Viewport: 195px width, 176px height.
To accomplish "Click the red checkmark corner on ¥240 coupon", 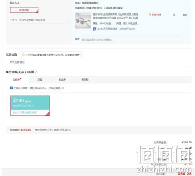I will [48, 114].
